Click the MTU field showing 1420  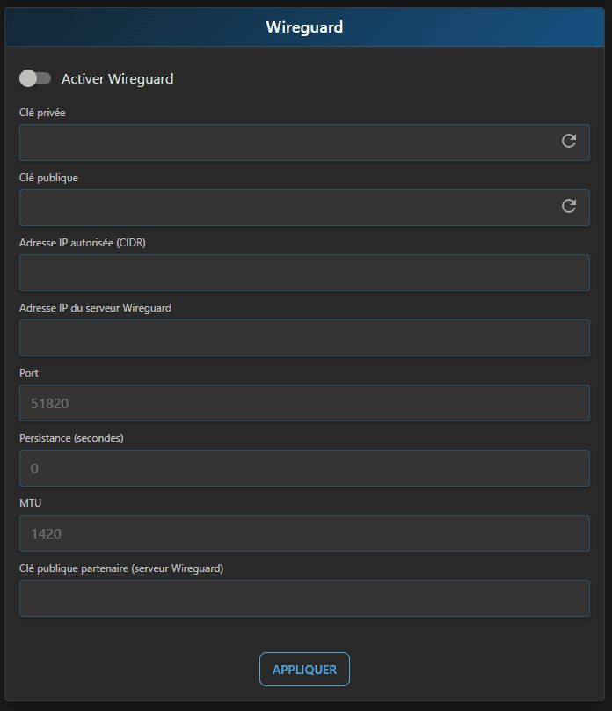click(x=304, y=533)
